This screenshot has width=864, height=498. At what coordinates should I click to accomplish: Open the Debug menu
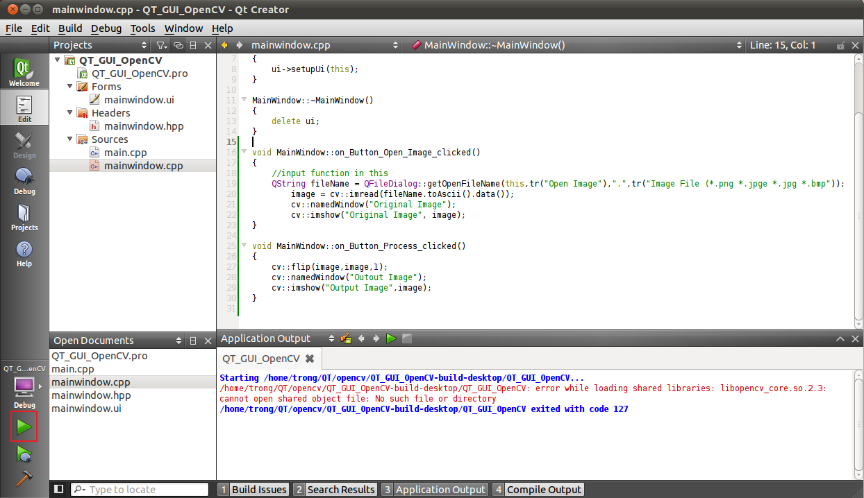click(106, 28)
